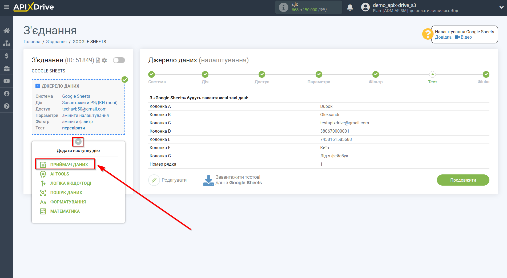Viewport: 507px width, 278px height.
Task: Click the Колонка A row label
Action: coord(160,106)
